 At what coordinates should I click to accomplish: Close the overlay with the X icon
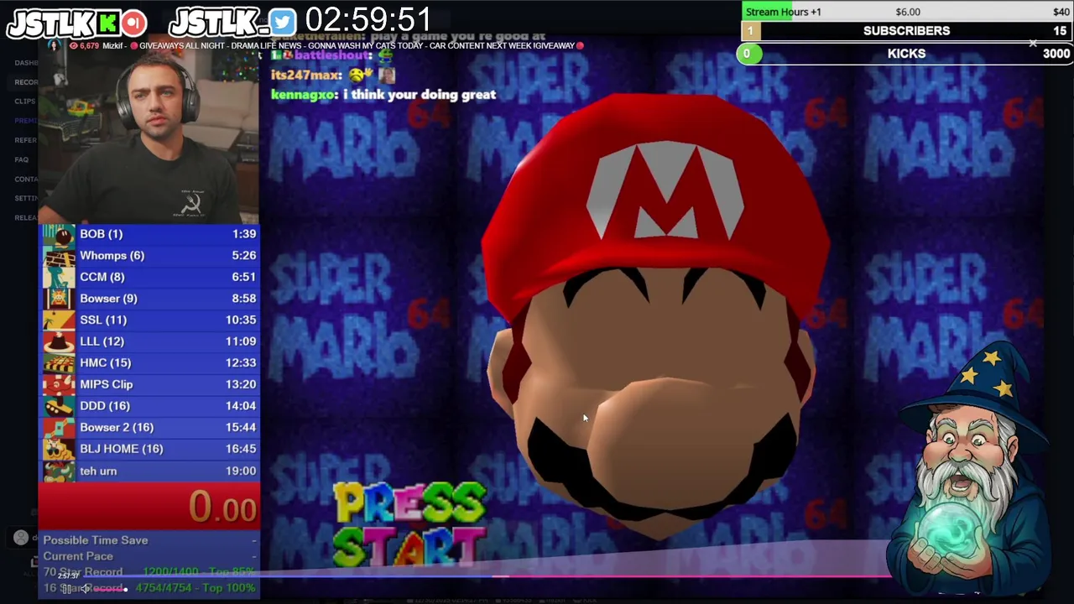click(1033, 44)
